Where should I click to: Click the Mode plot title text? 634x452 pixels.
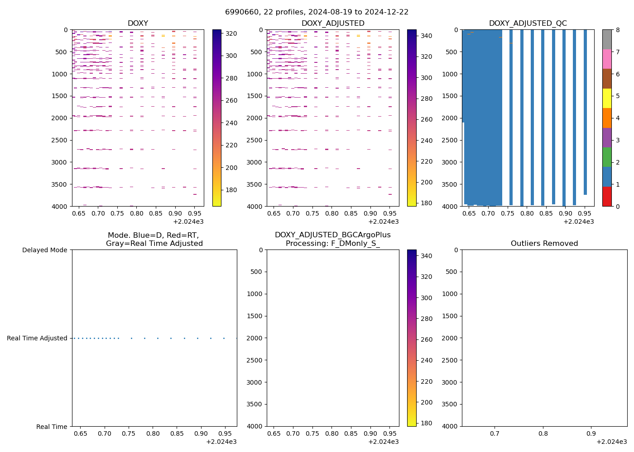(x=154, y=239)
